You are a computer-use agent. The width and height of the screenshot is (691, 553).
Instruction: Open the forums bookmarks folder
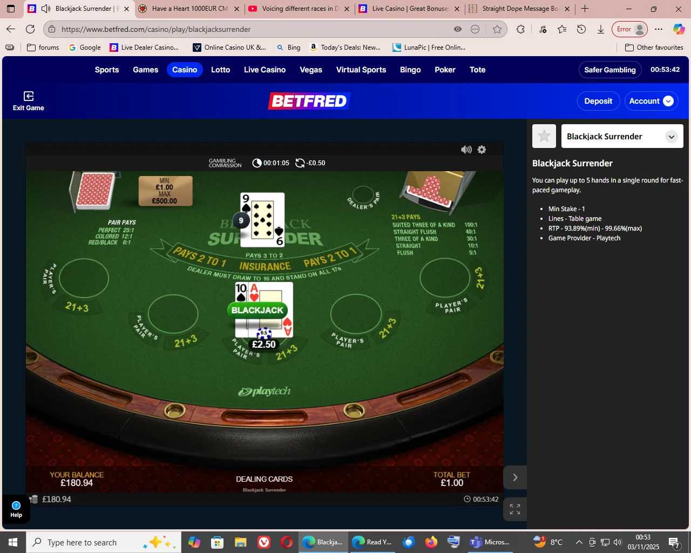pos(43,48)
